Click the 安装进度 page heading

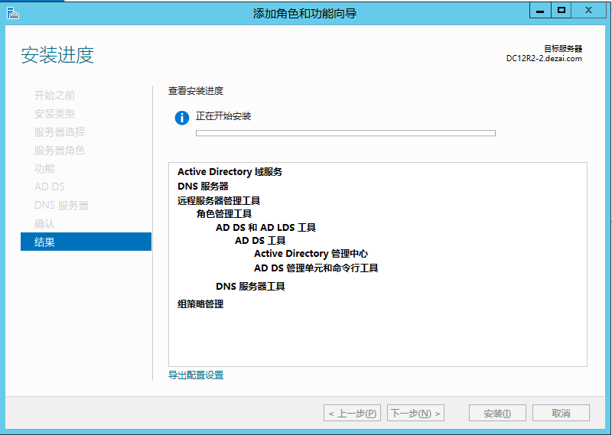(57, 55)
